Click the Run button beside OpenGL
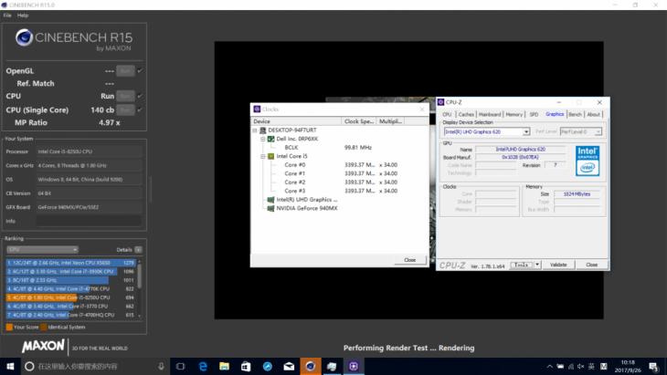The height and width of the screenshot is (375, 667). point(125,71)
